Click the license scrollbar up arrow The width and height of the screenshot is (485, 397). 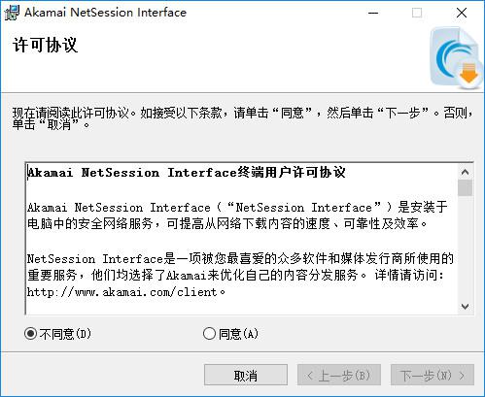466,172
